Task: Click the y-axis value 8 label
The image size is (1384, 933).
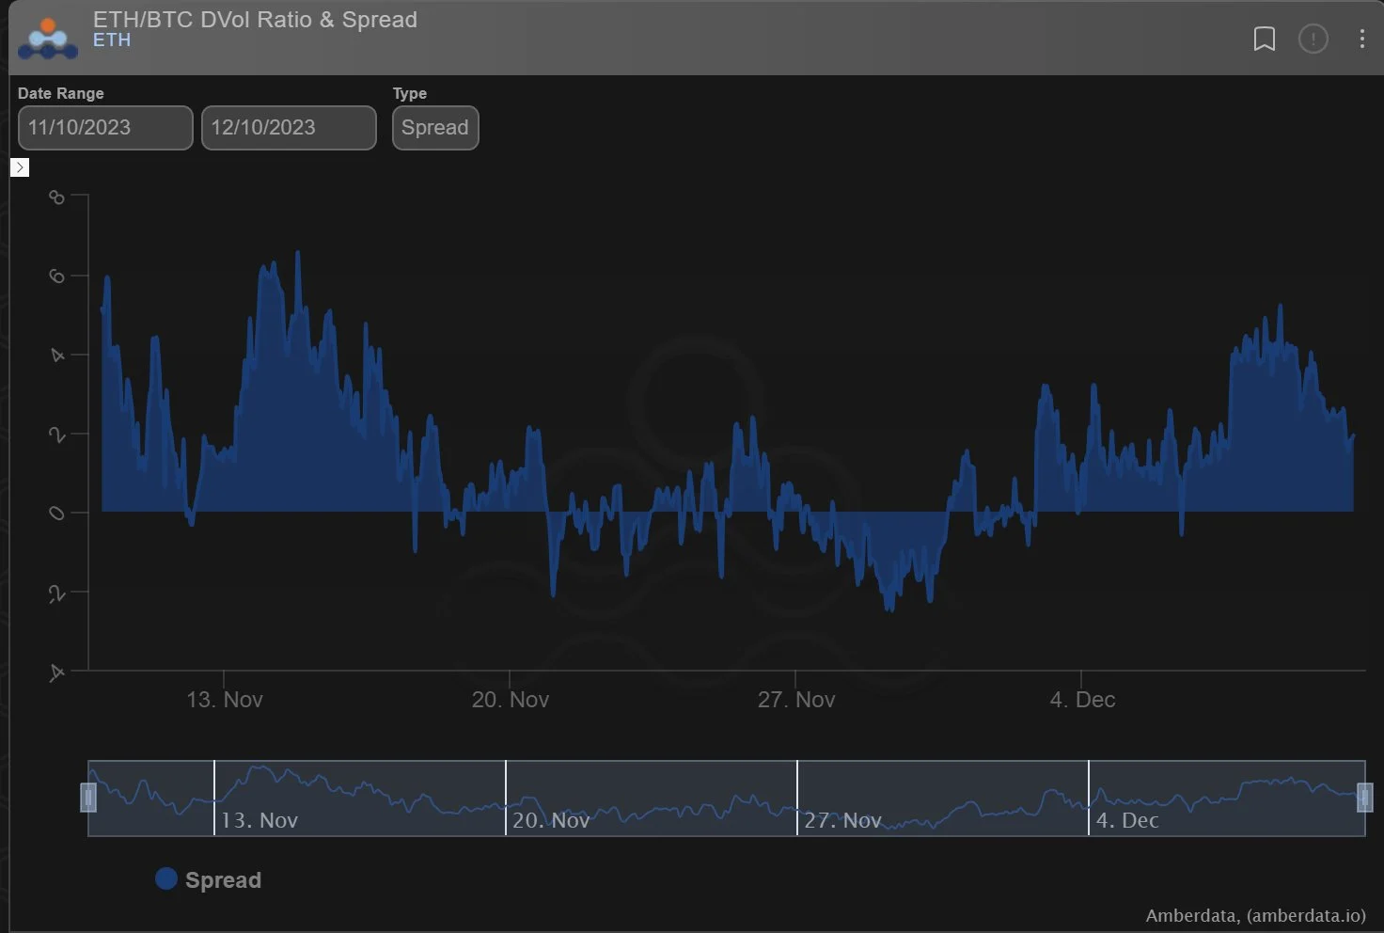Action: [x=57, y=197]
